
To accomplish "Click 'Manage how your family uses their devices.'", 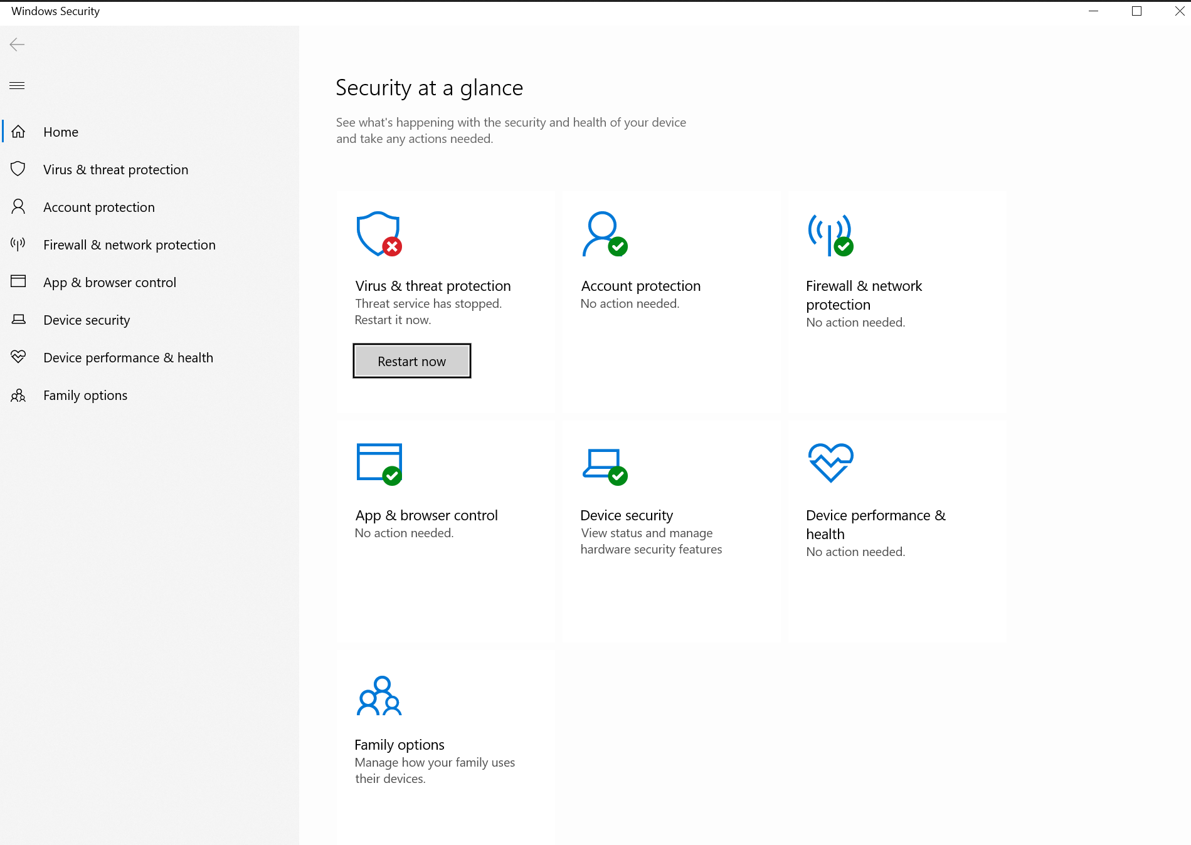I will click(x=435, y=770).
